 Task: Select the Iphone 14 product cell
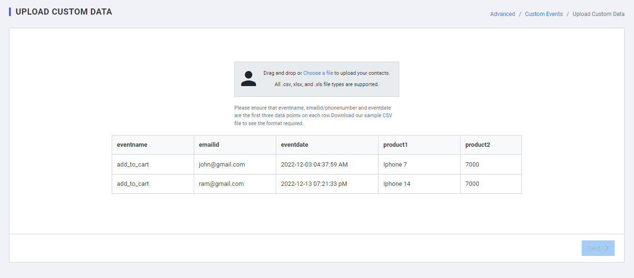(x=396, y=184)
